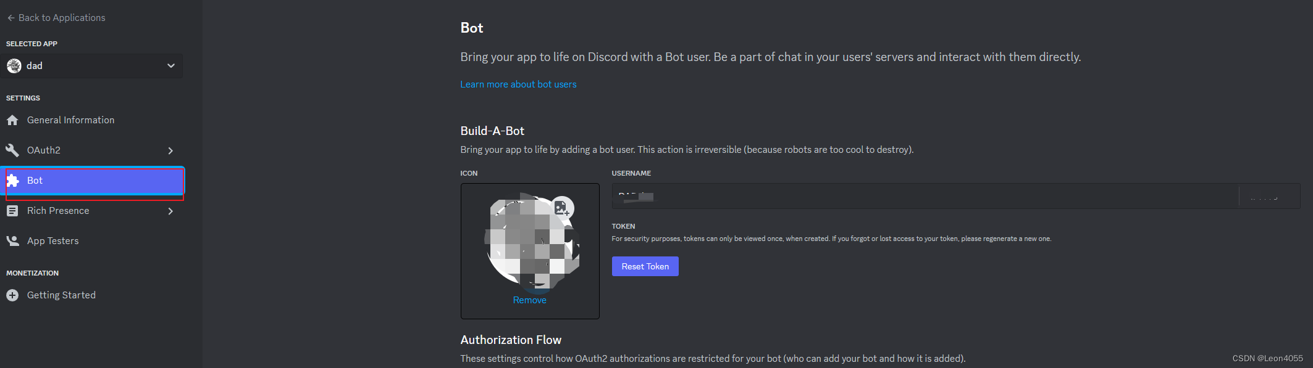
Task: Click the App Testers people icon
Action: tap(12, 241)
